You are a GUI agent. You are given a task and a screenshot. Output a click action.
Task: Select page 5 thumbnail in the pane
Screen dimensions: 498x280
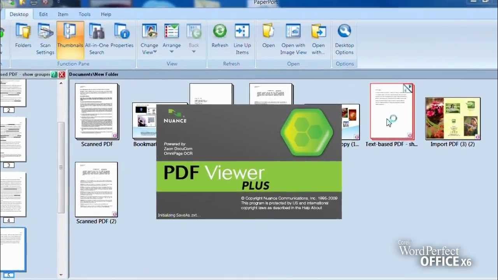click(12, 250)
